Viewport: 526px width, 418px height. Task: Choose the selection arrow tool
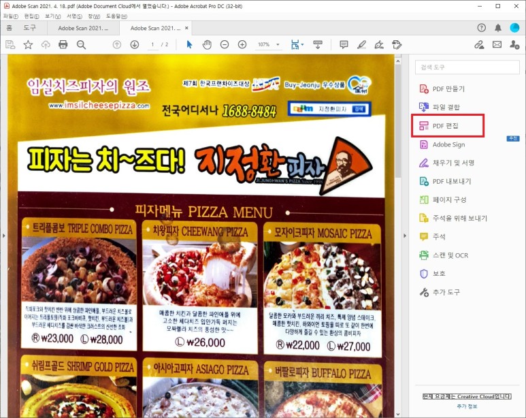pos(190,44)
